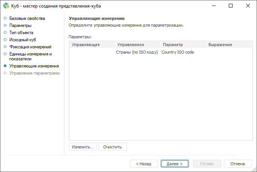
Task: Go to Базовые свойства step
Action: (x=27, y=18)
